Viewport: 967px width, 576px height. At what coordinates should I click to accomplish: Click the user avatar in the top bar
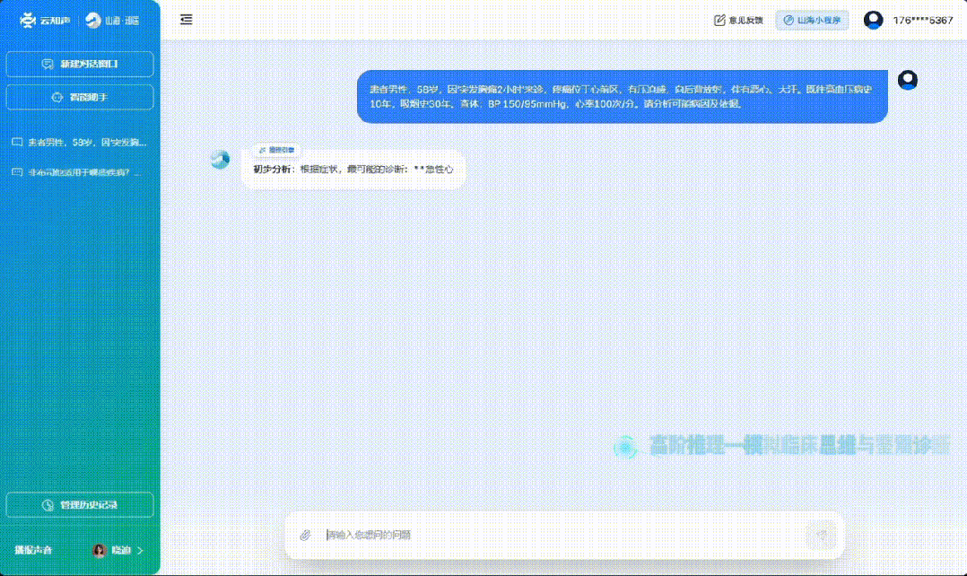pos(873,20)
